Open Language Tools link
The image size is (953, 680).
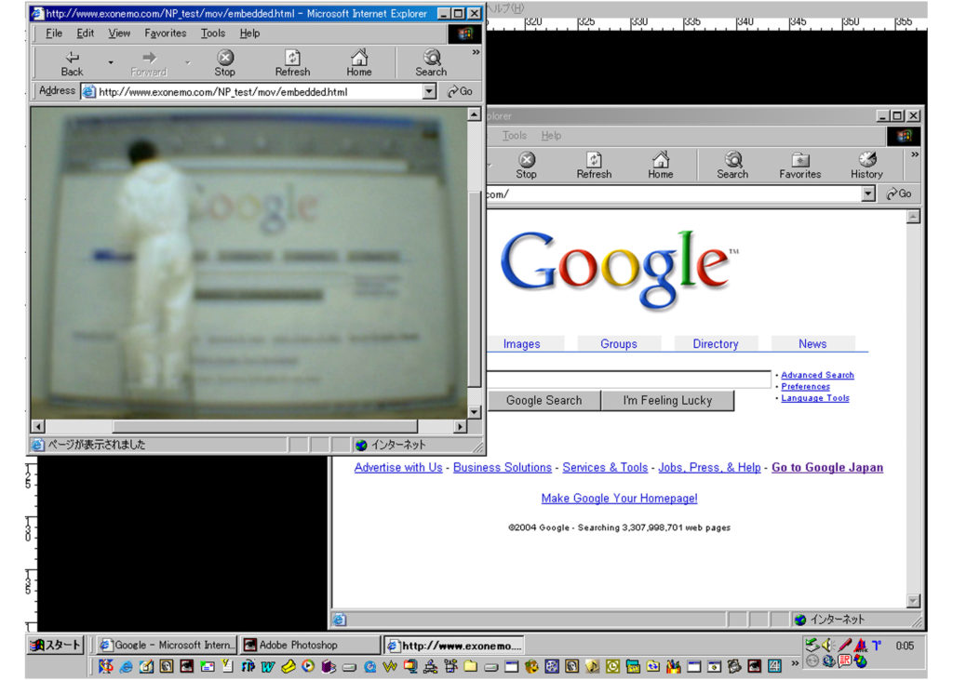point(815,399)
